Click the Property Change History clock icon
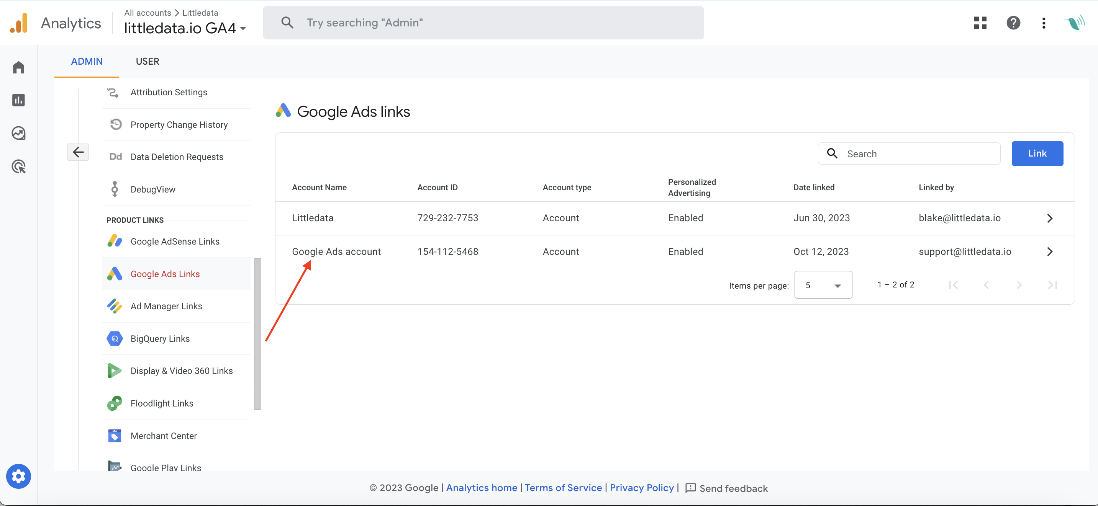 coord(116,124)
